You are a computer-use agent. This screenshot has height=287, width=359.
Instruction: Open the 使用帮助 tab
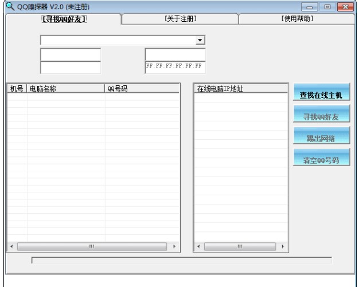[296, 19]
